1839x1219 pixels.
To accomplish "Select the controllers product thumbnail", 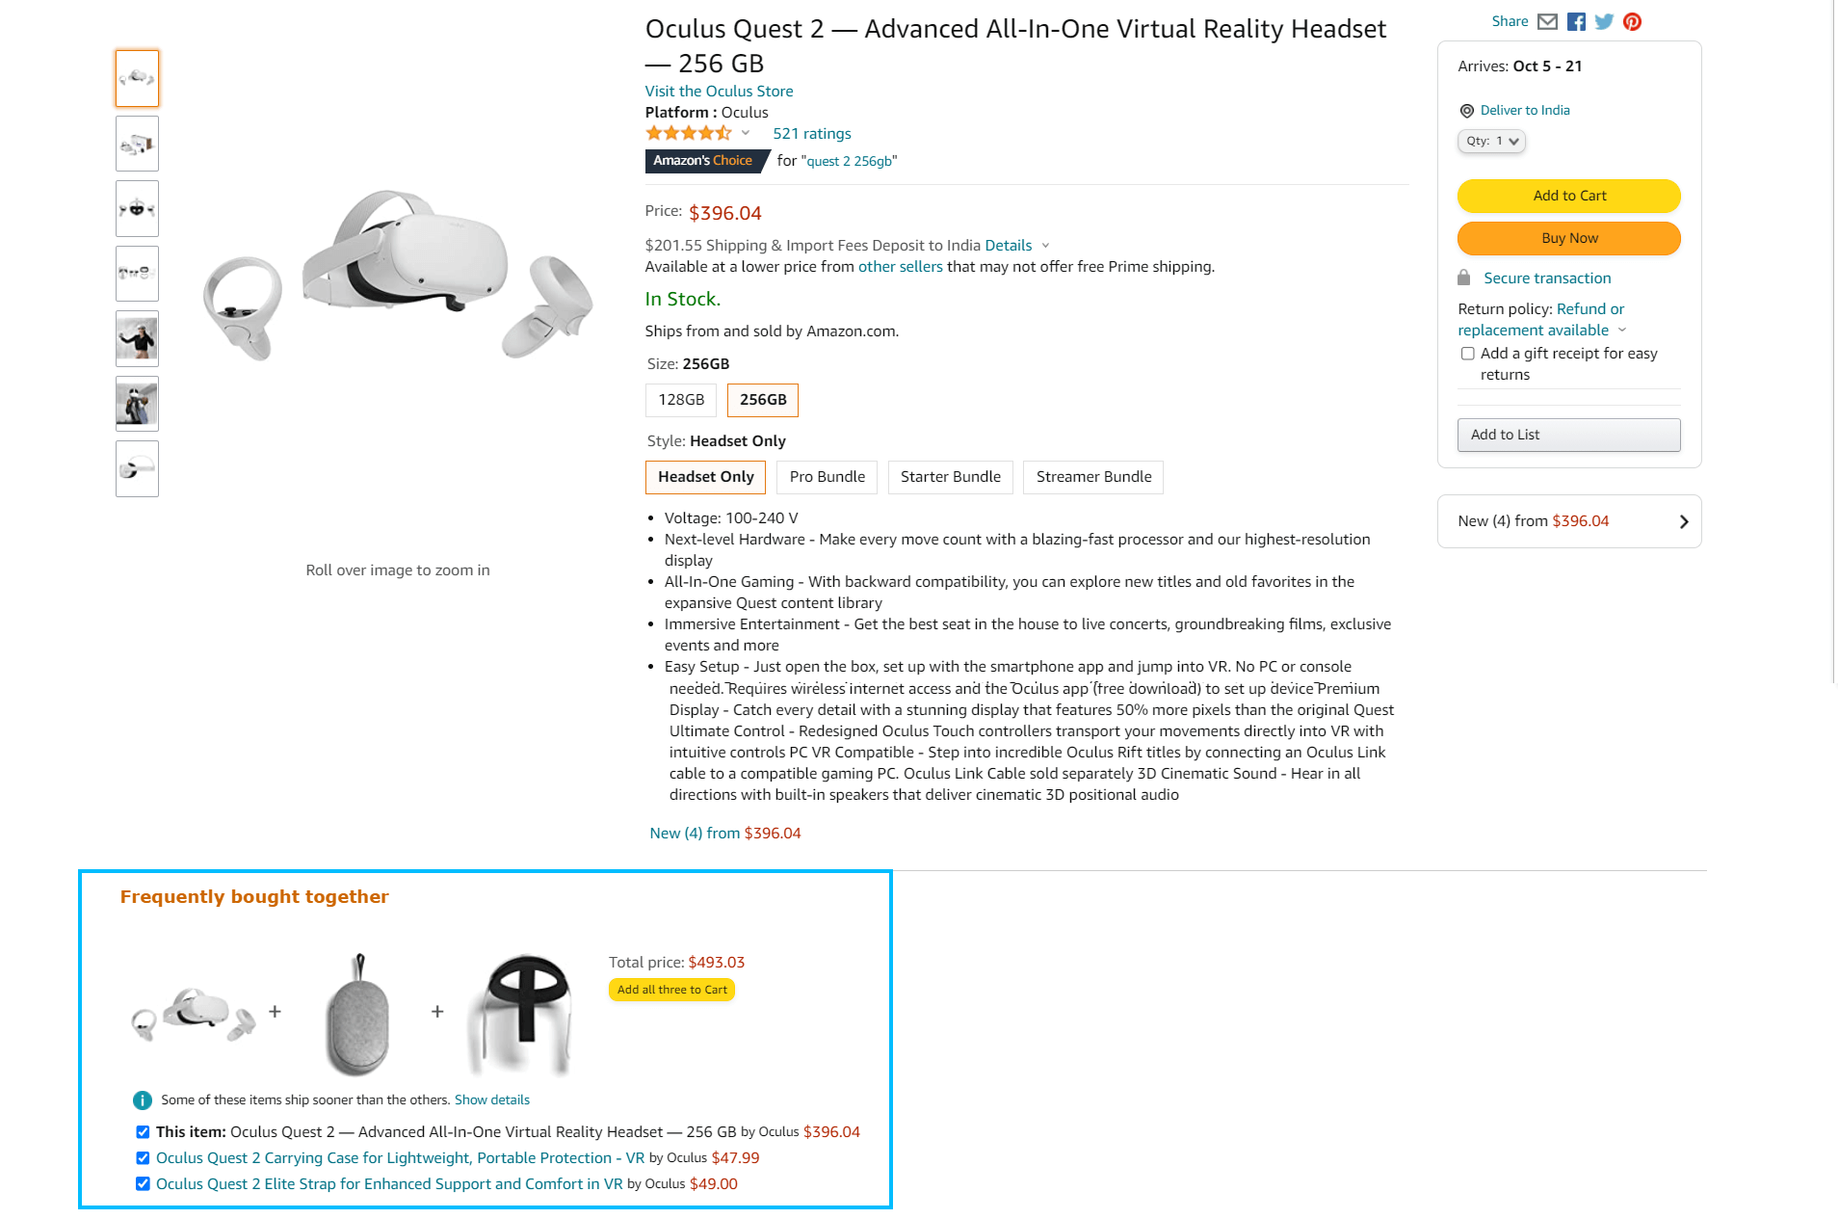I will (137, 208).
